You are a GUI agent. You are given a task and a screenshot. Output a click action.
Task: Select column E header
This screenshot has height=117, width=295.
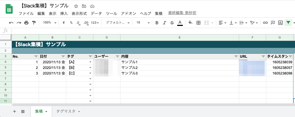tap(180, 38)
